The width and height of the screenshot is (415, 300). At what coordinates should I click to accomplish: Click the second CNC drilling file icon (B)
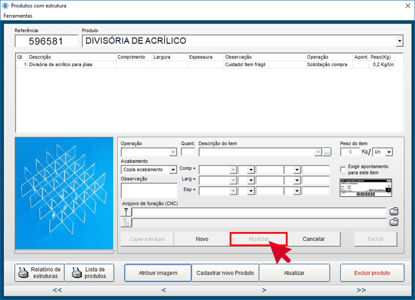[x=126, y=223]
